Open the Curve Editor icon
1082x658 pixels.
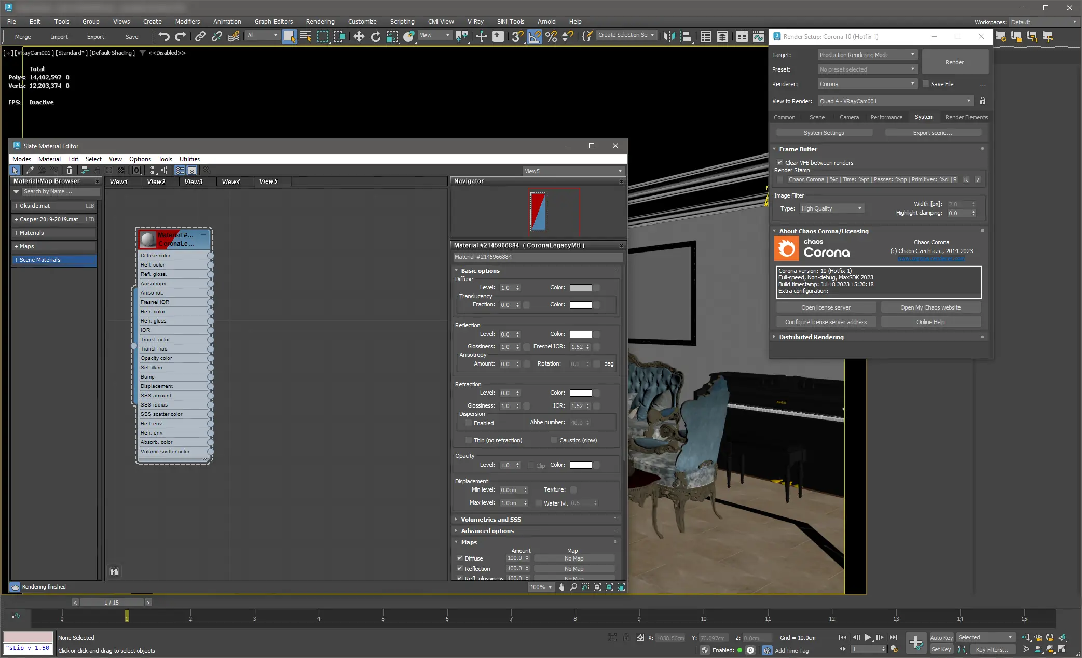(758, 36)
